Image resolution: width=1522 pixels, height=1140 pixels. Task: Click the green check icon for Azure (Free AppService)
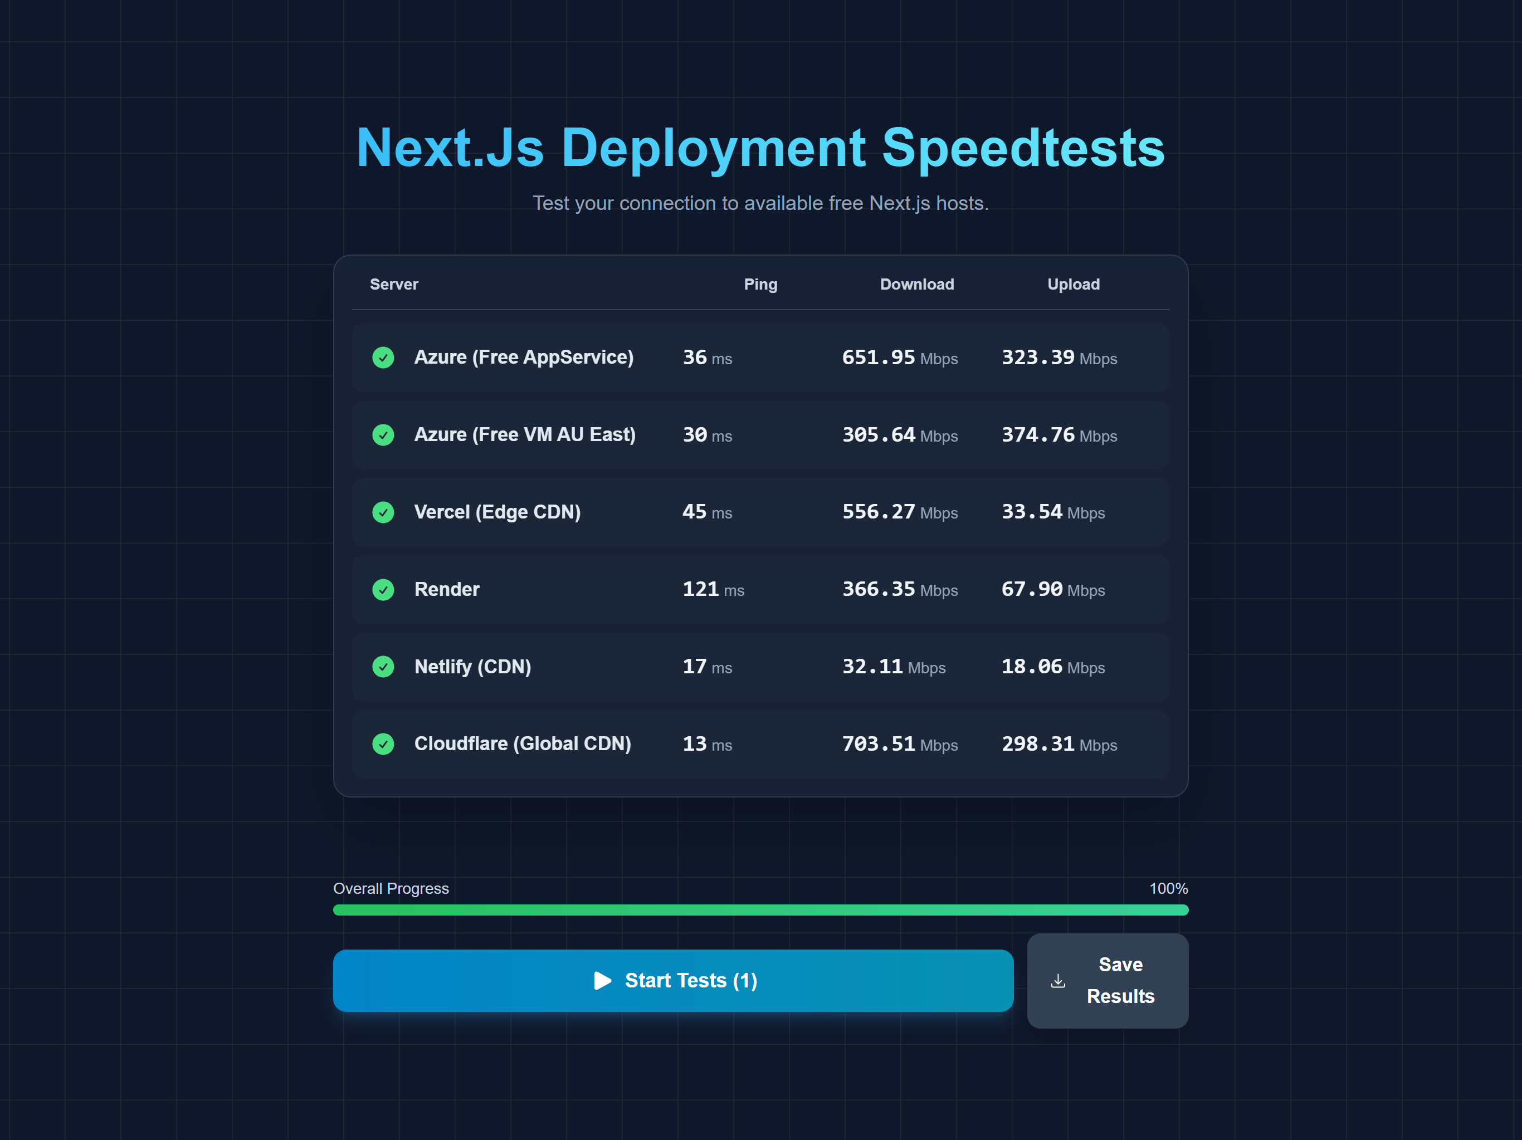click(x=383, y=357)
